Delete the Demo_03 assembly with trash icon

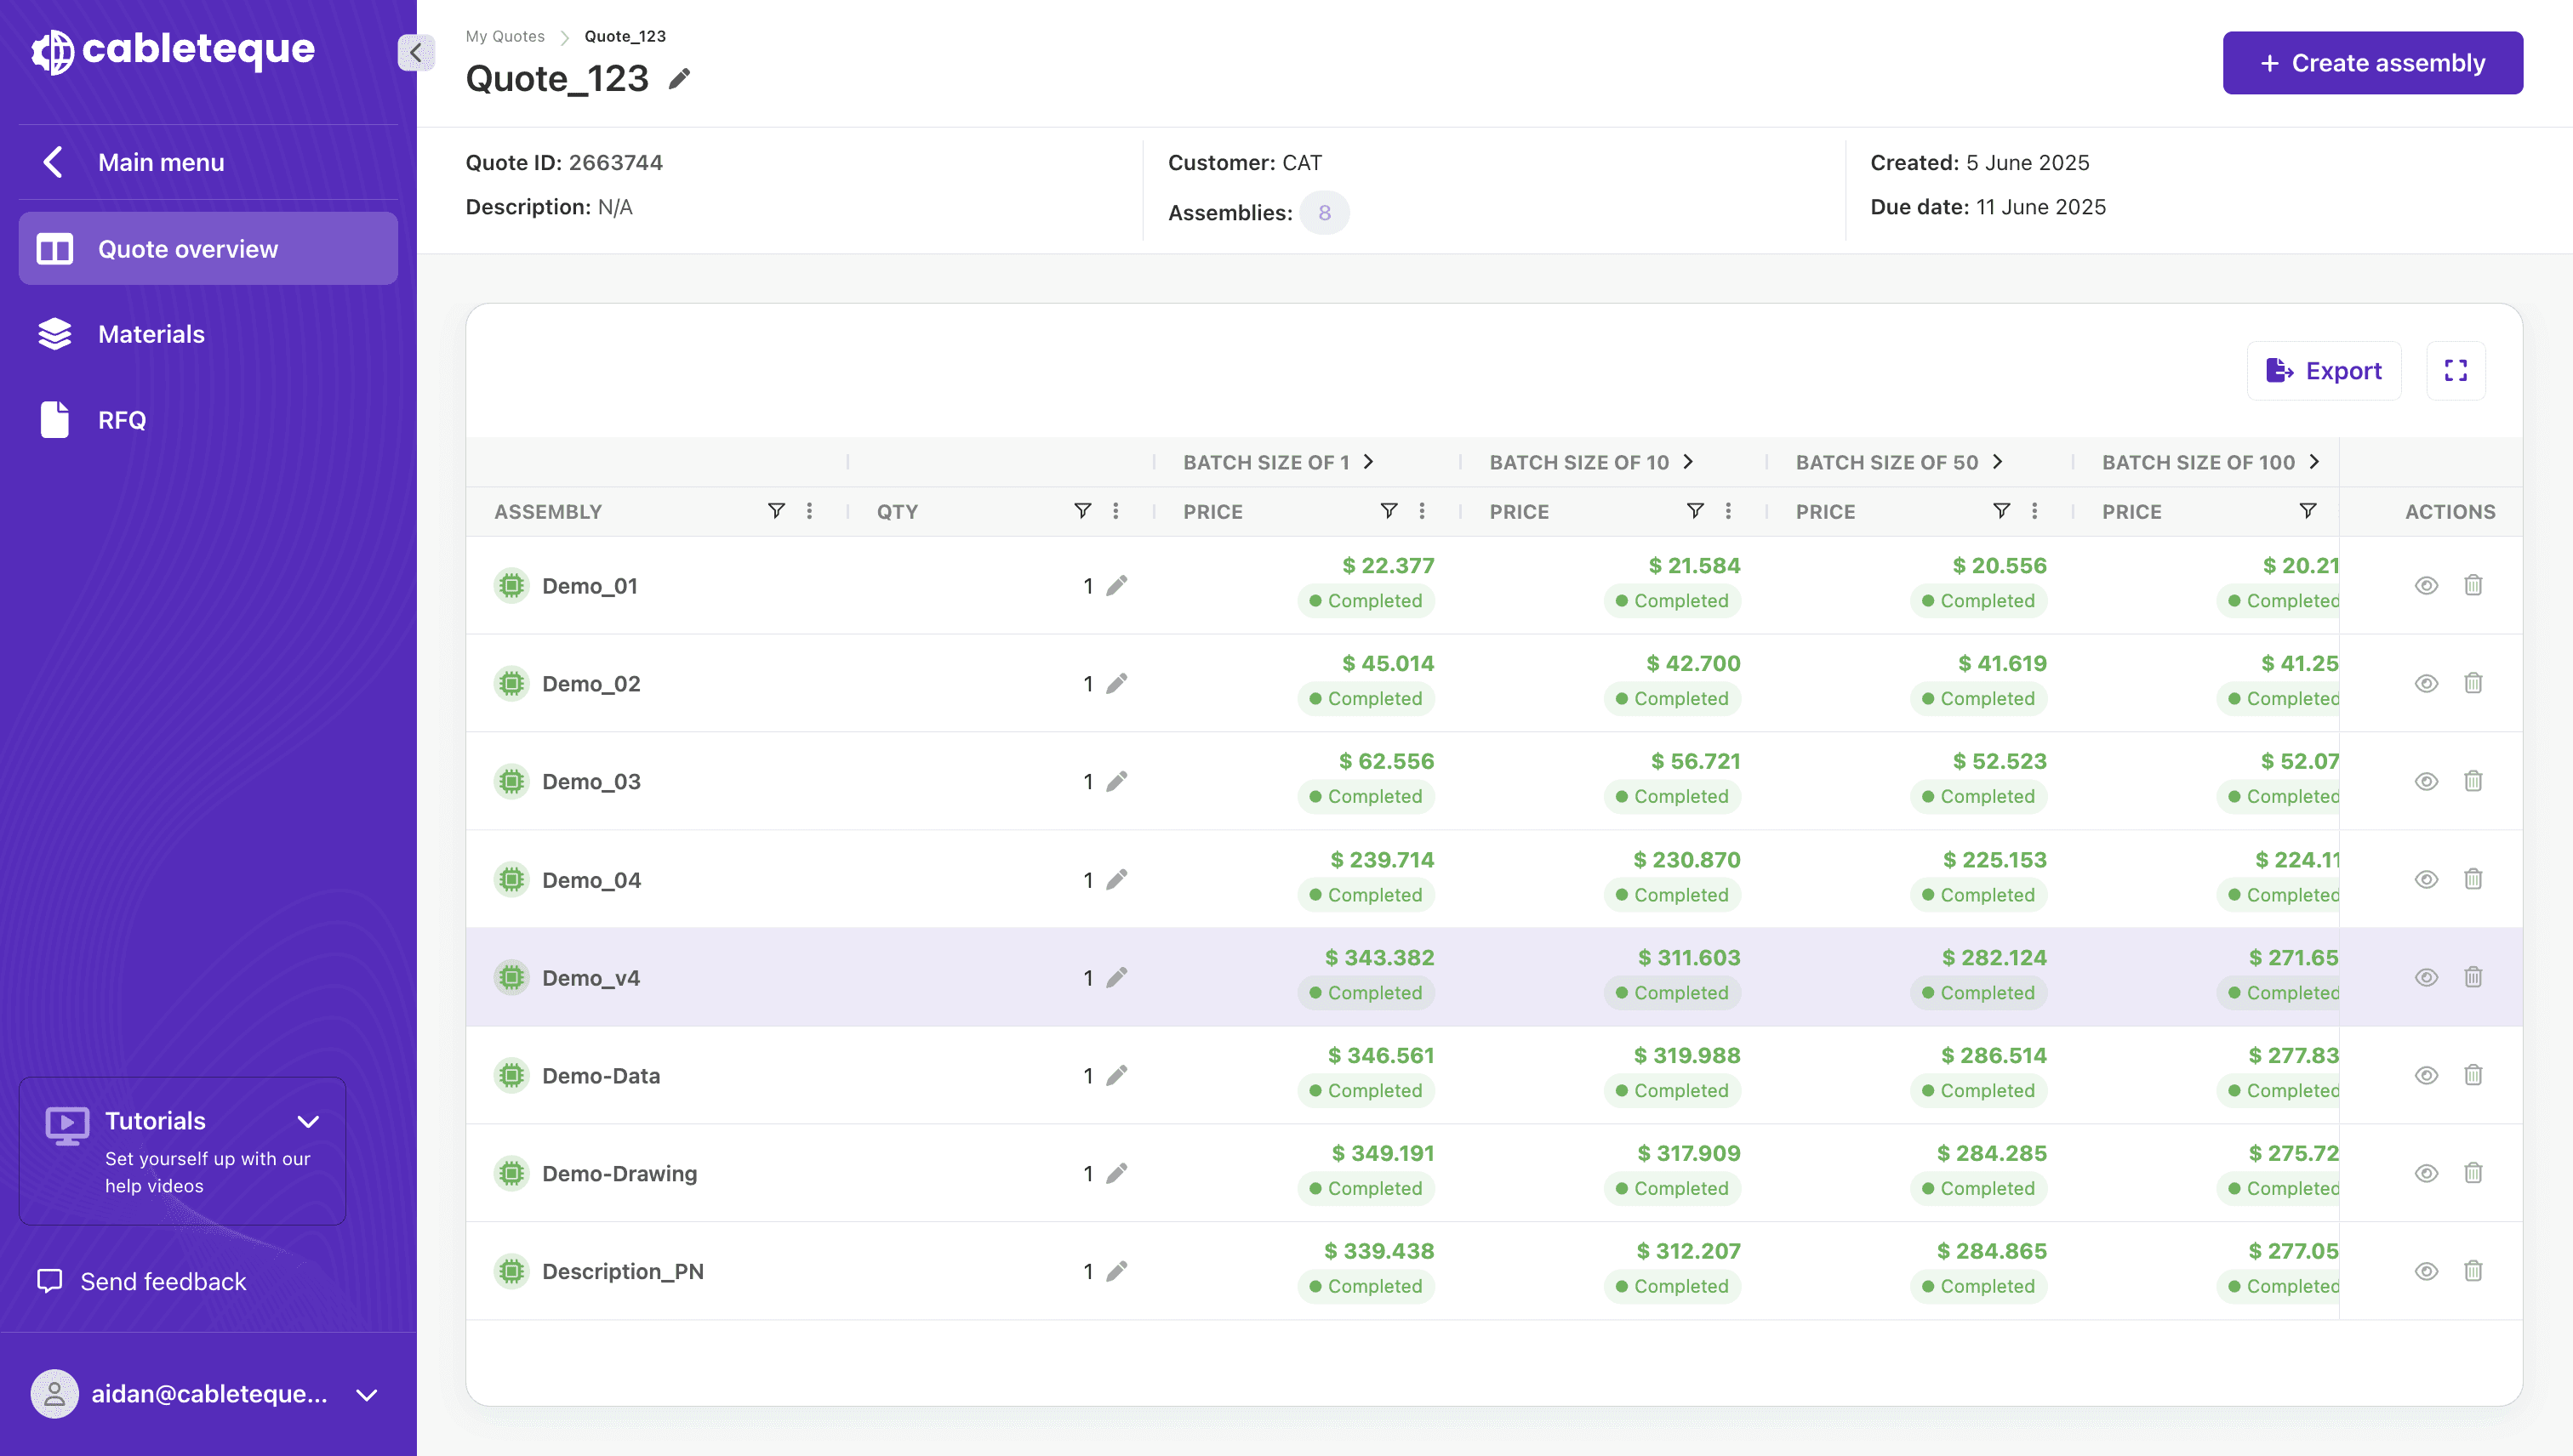tap(2473, 781)
